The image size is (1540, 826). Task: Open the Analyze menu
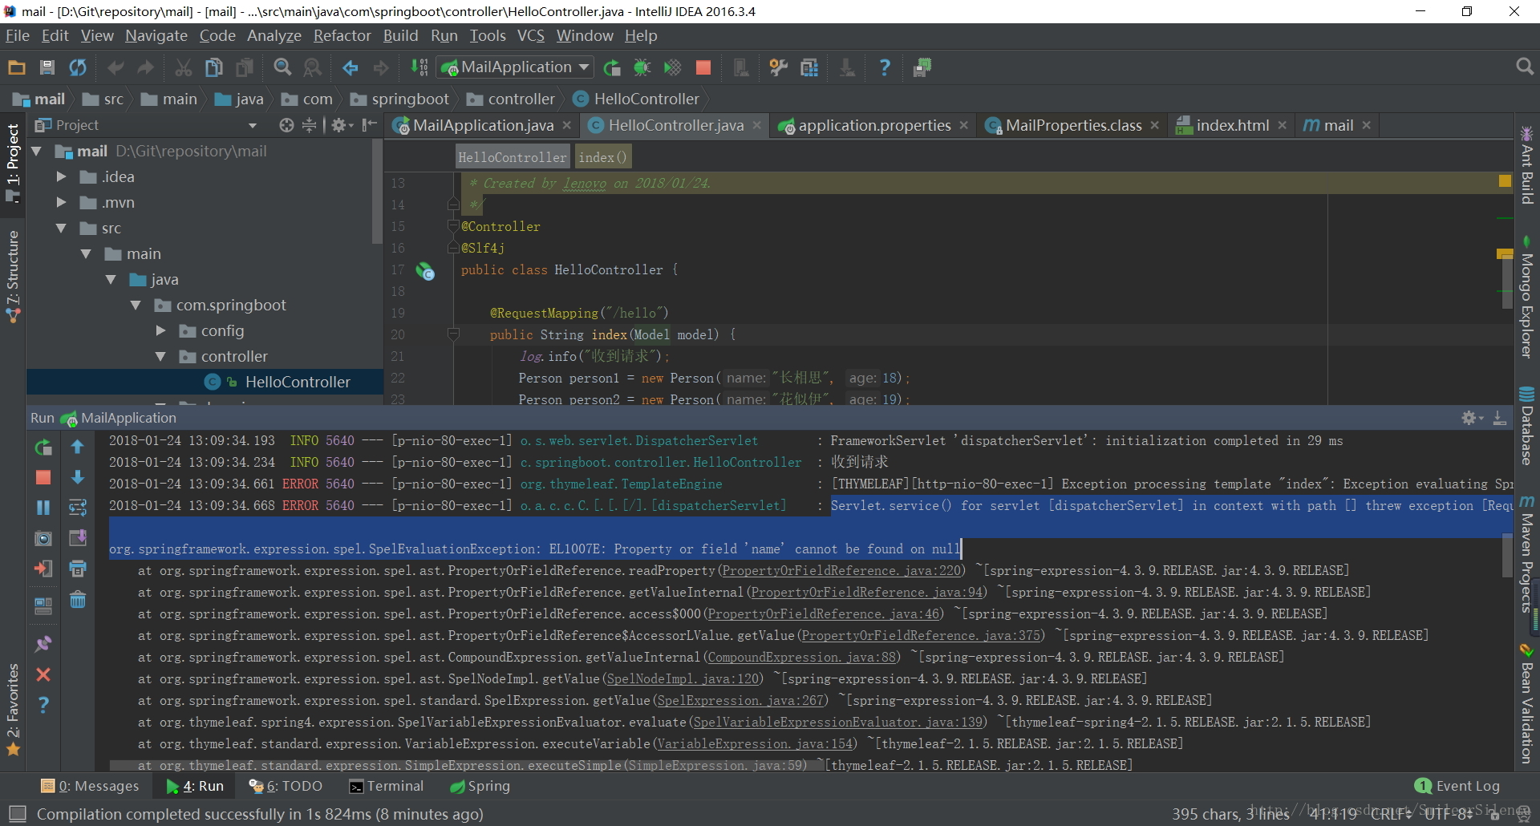pos(274,35)
